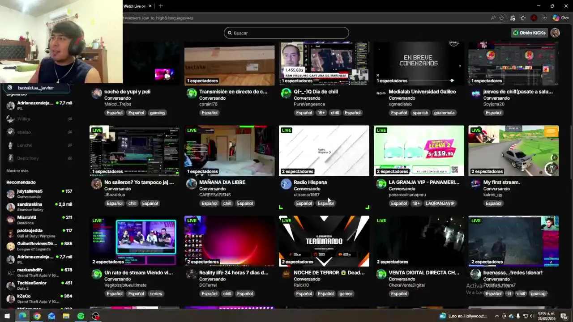This screenshot has width=573, height=322.
Task: Open the Windows notification center
Action: tap(563, 316)
